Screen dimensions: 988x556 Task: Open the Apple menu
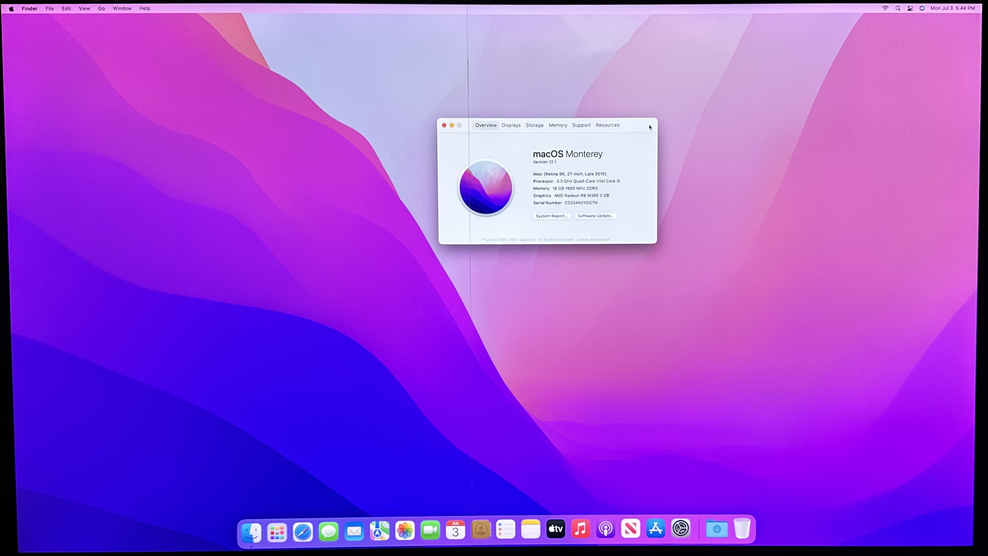pyautogui.click(x=11, y=8)
